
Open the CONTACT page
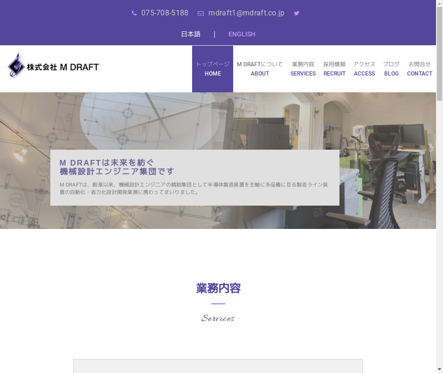[x=419, y=69]
